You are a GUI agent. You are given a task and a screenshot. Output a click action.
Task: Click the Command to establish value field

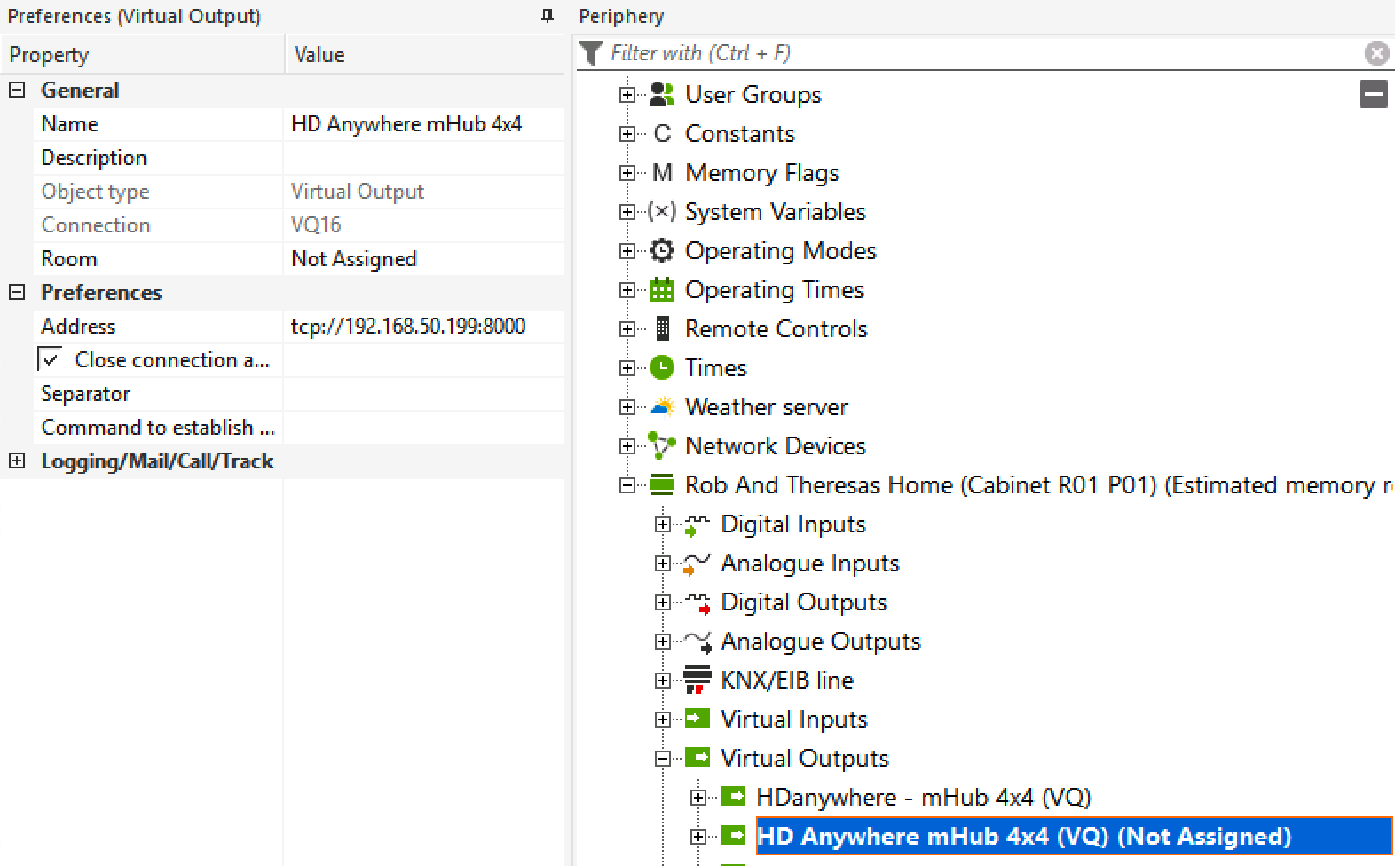point(423,428)
